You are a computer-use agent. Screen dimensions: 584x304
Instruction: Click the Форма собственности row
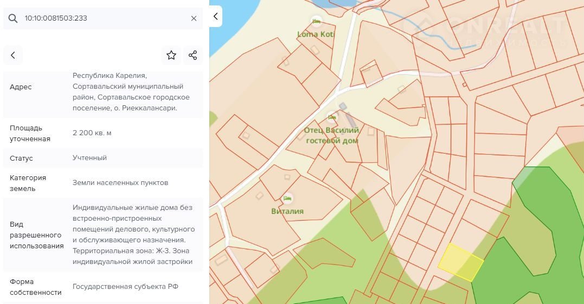103,287
